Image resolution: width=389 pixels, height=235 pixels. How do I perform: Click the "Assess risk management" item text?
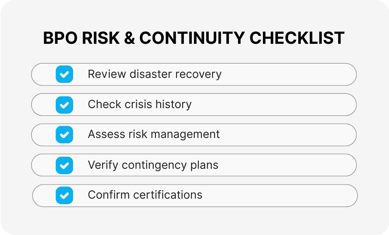click(154, 135)
